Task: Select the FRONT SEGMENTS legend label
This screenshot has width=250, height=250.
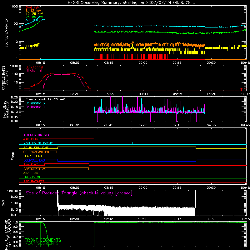Action: pos(43,240)
